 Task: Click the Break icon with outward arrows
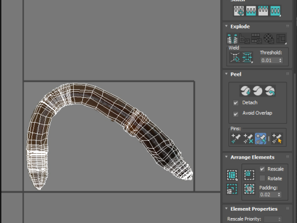(232, 38)
